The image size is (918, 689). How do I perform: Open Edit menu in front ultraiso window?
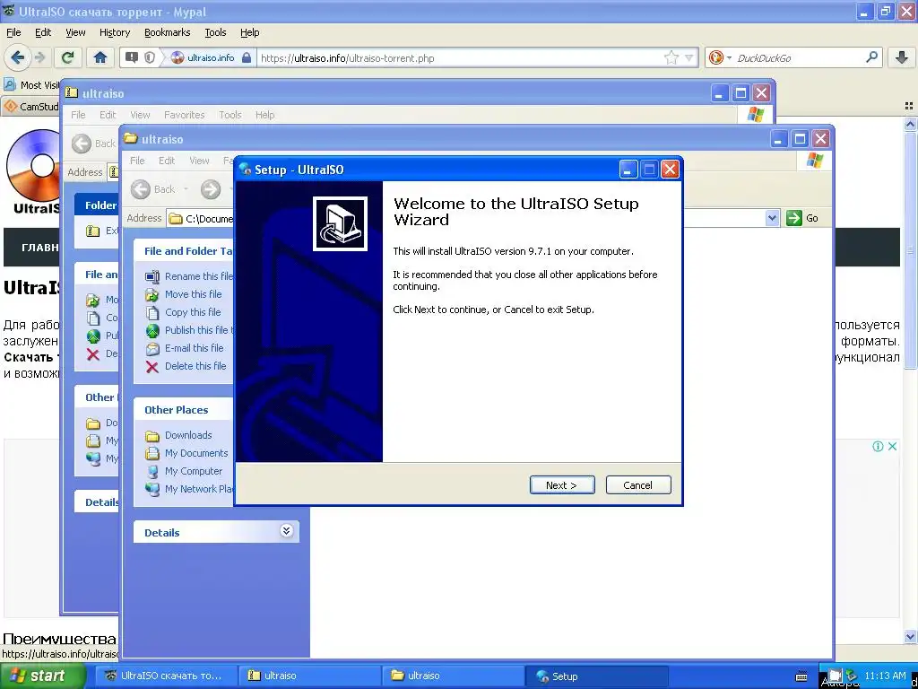[167, 161]
